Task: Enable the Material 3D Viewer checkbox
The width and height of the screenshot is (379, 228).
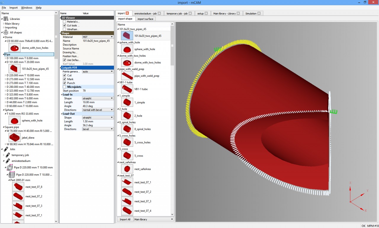Action: coord(65,22)
